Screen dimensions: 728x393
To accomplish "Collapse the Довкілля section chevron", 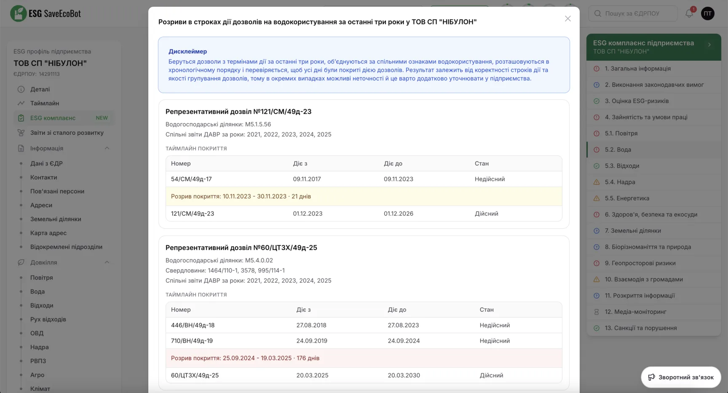I will (x=107, y=262).
